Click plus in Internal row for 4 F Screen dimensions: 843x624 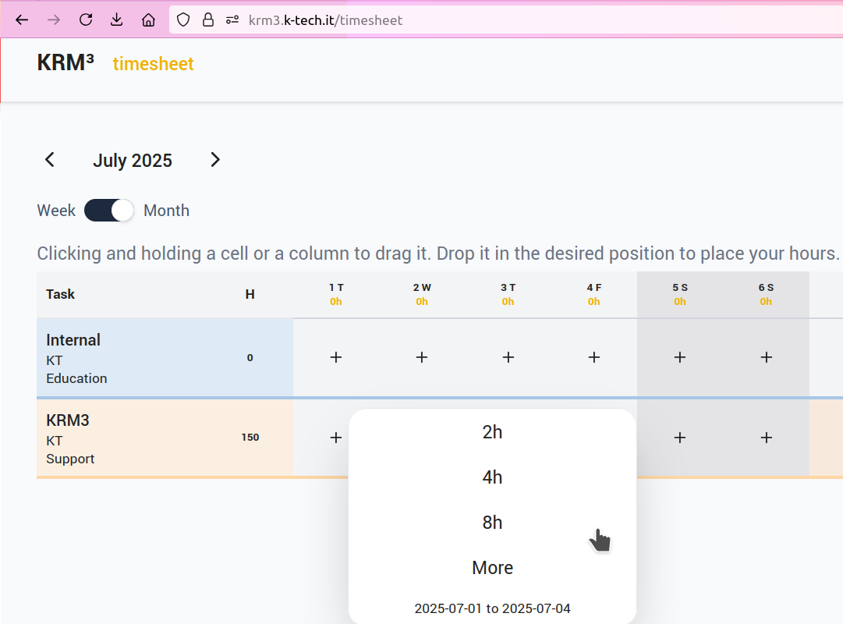594,357
